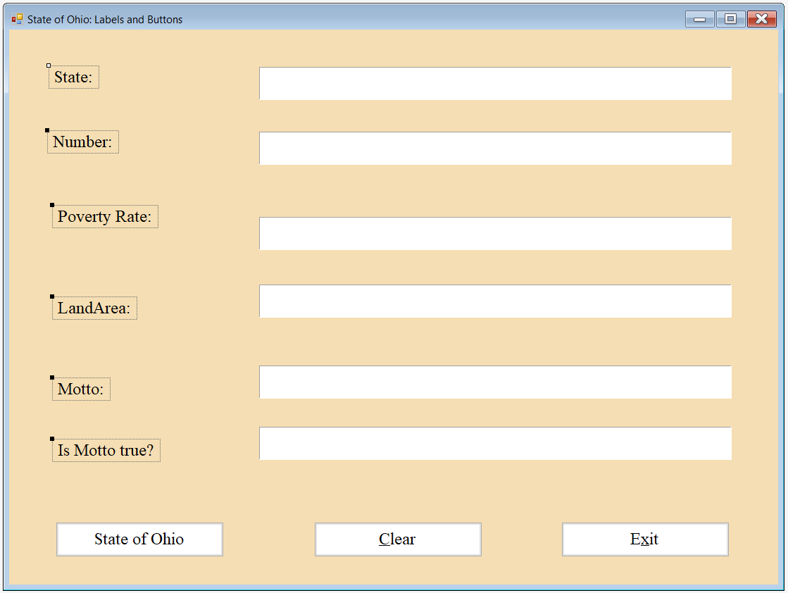The width and height of the screenshot is (788, 593).
Task: Click the Number: label
Action: coord(83,142)
